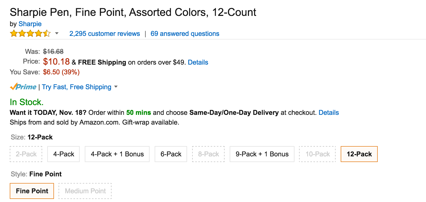Select the 2-Pack size option
Viewport: 426px width, 202px height.
(x=26, y=154)
